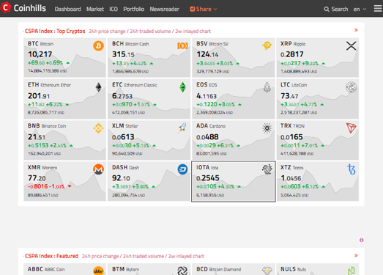383x275 pixels.
Task: Click the Bitcoin Cash icon
Action: pyautogui.click(x=182, y=45)
